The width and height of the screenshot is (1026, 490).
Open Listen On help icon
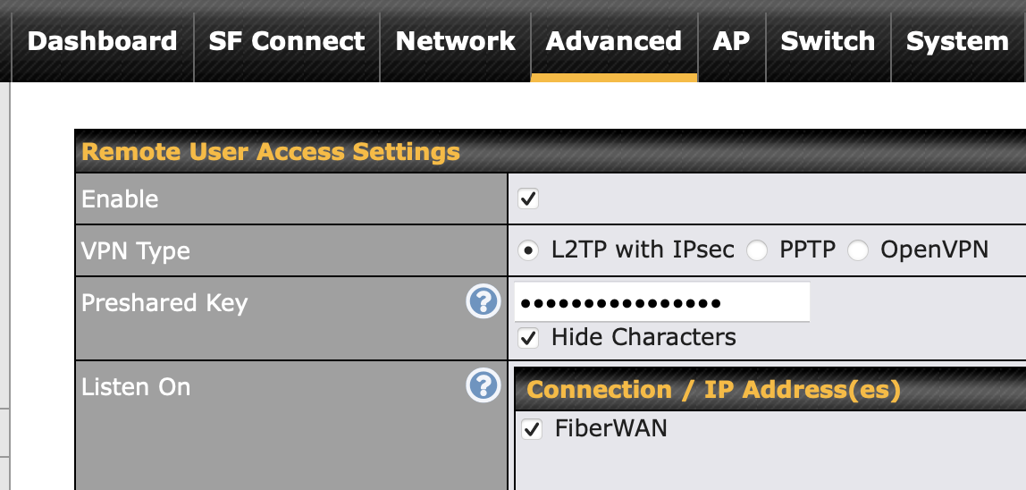pyautogui.click(x=483, y=386)
